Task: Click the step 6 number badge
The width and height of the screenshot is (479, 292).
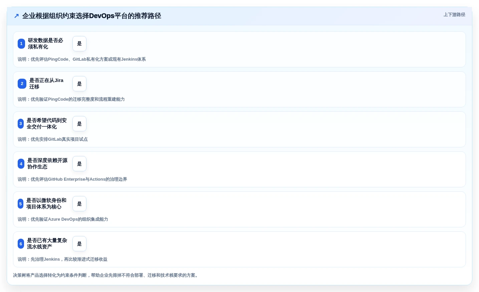Action: coord(21,244)
